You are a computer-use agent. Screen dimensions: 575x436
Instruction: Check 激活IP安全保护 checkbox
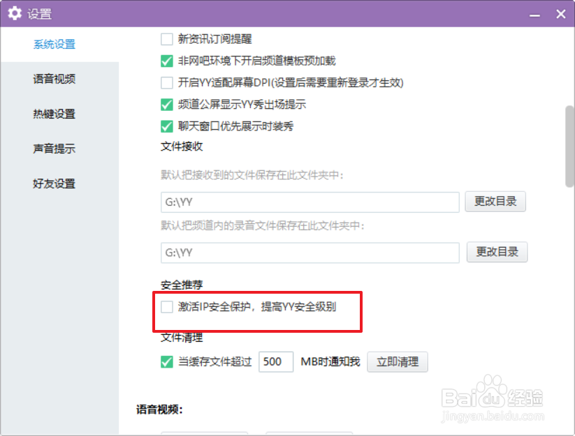tap(167, 307)
